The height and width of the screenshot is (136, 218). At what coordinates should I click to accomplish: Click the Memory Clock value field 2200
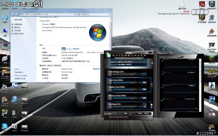click(144, 98)
